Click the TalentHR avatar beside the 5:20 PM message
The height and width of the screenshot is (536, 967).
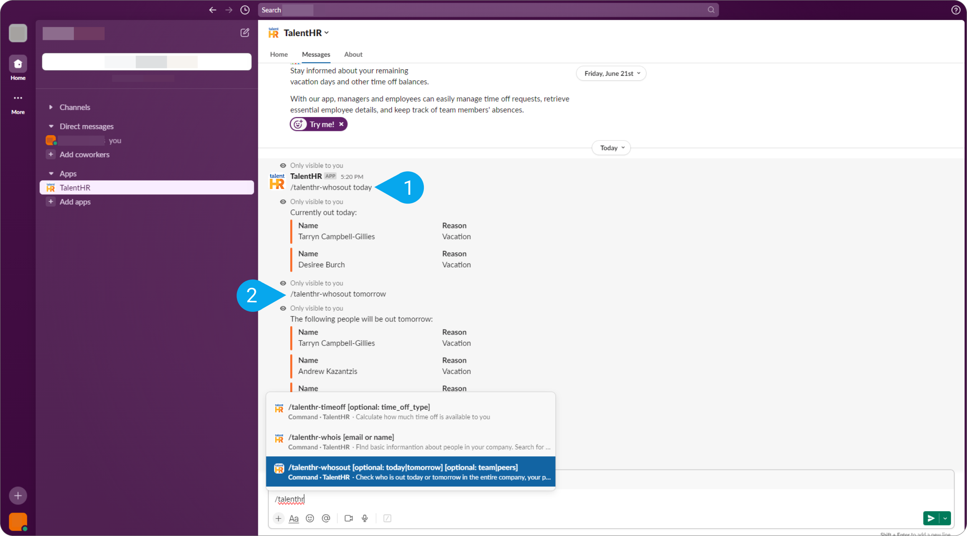tap(277, 181)
